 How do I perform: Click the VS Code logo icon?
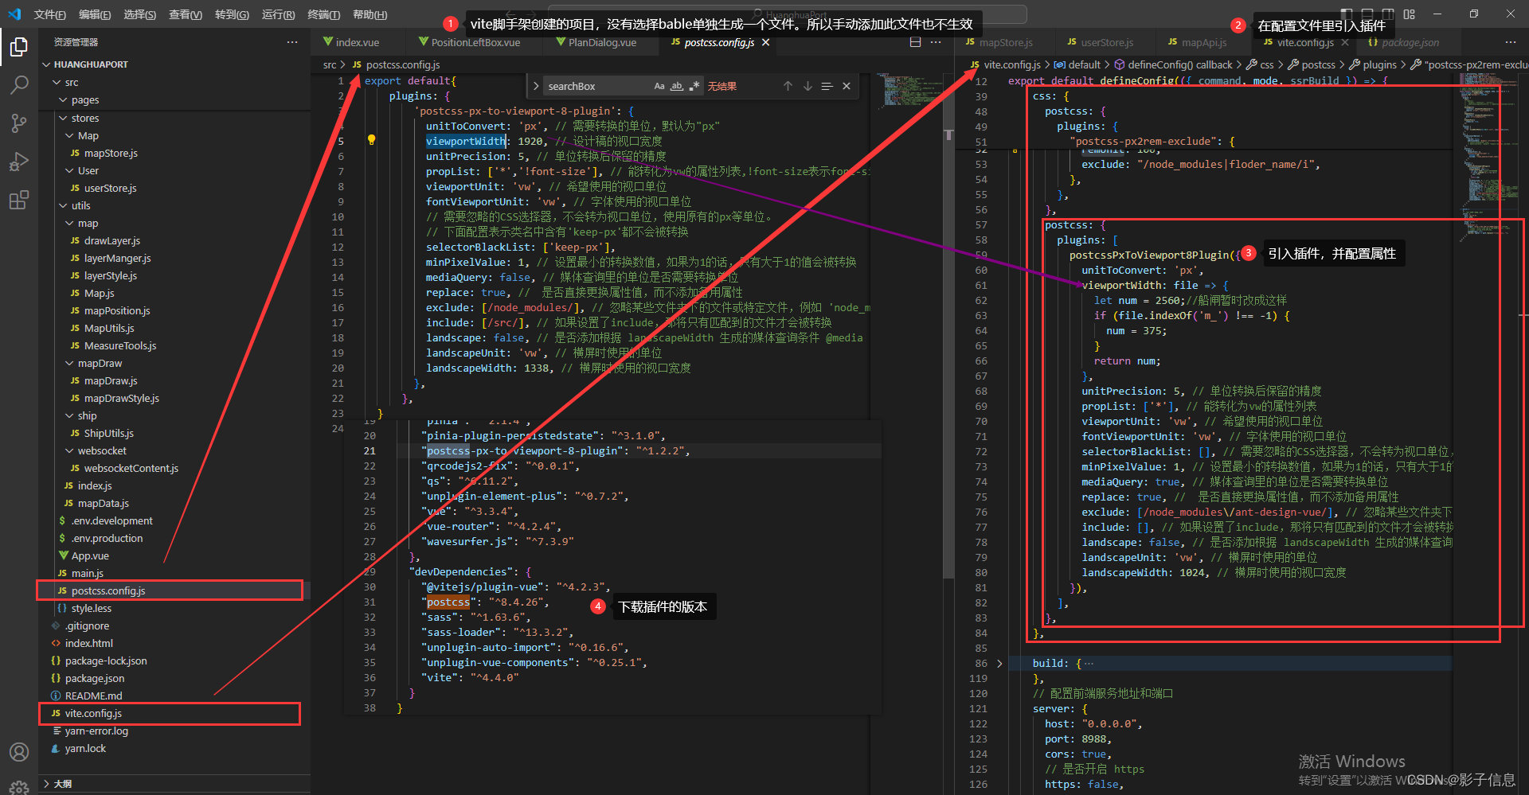[14, 14]
